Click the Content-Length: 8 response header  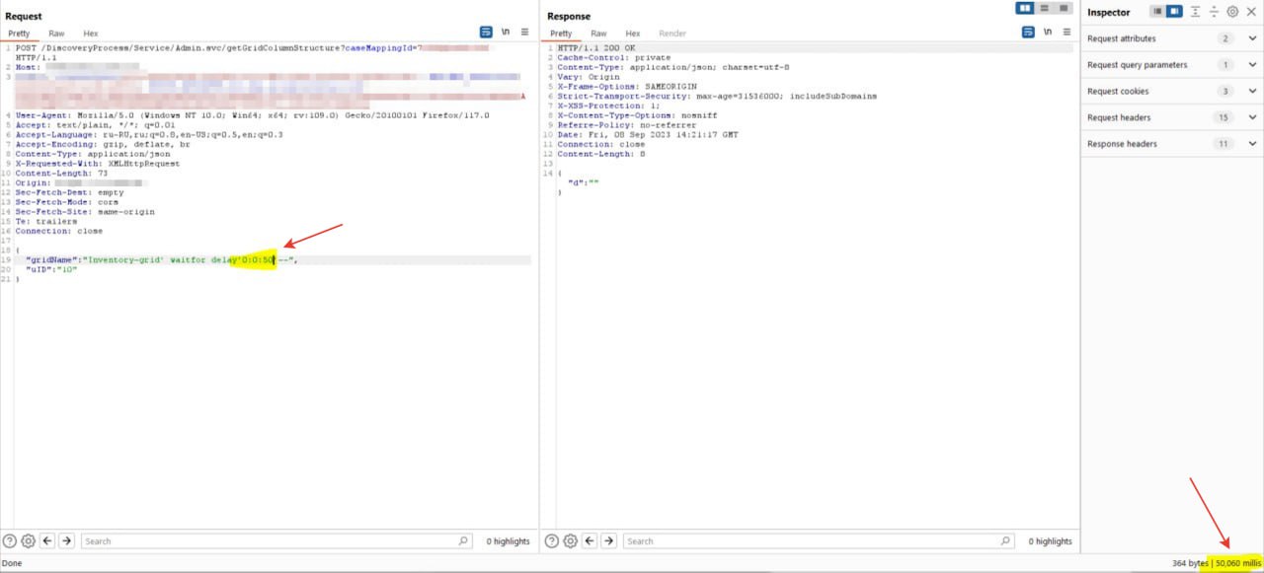click(601, 154)
